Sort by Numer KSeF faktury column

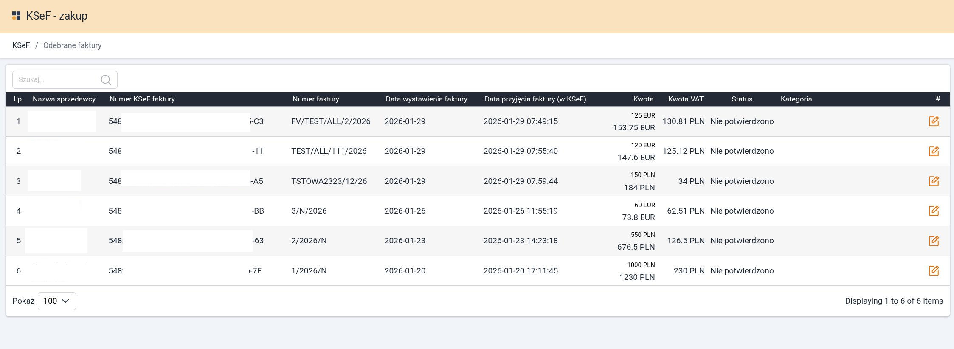[x=142, y=99]
